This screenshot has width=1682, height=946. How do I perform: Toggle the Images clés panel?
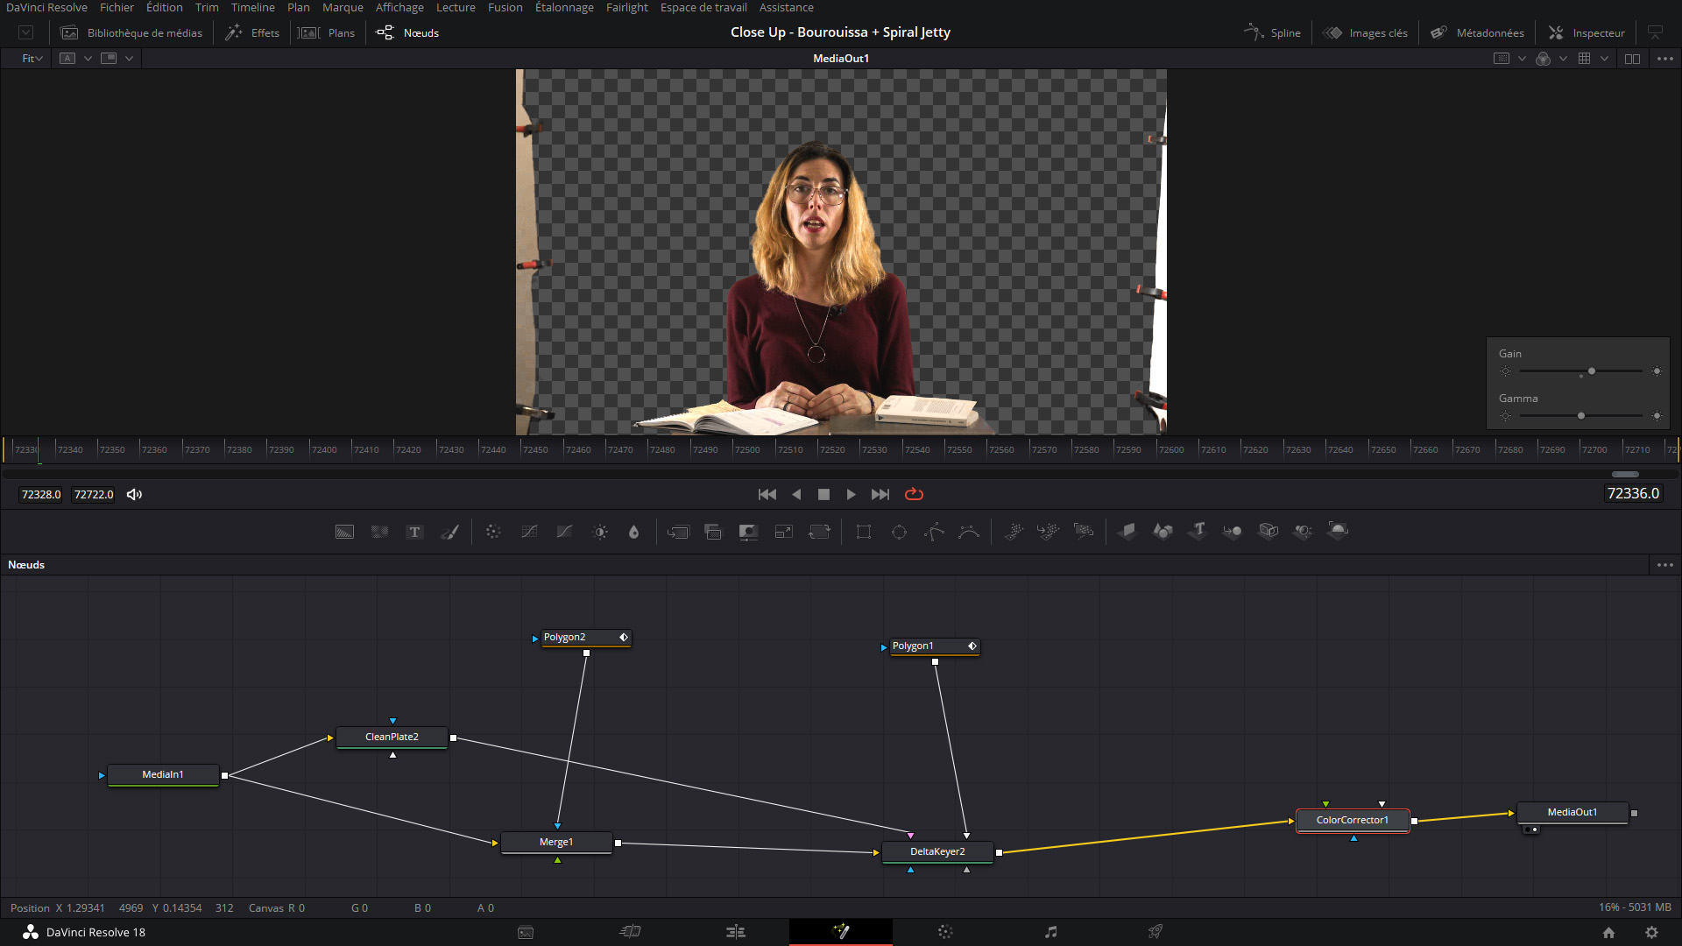(1365, 32)
